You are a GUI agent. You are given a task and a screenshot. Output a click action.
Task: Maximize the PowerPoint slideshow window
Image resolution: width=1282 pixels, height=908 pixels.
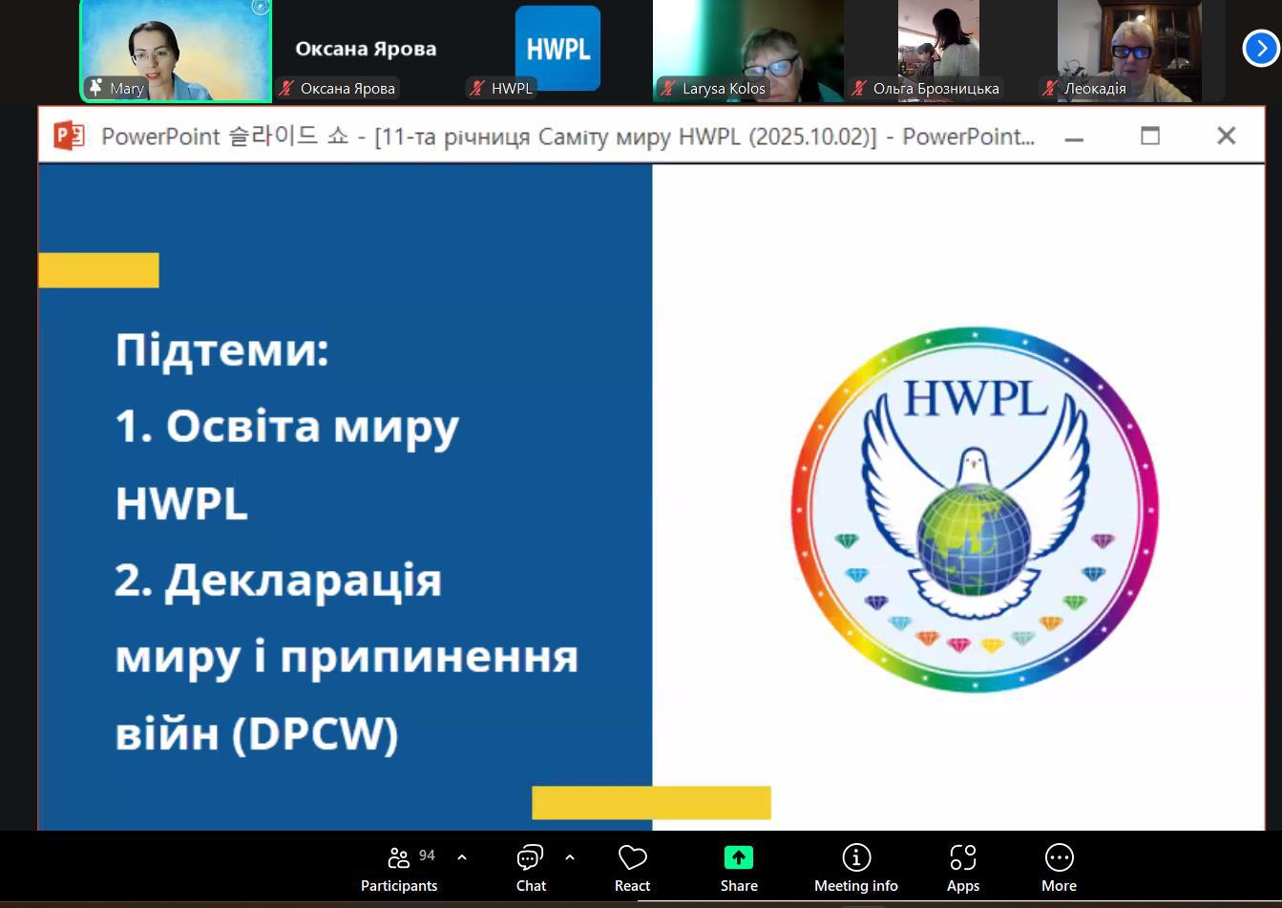coord(1150,137)
